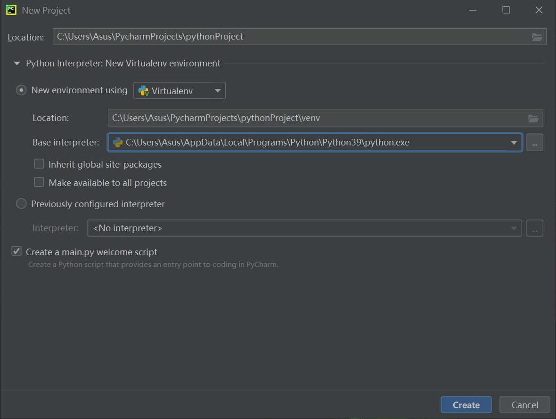Click the PyCharm logo in title bar
Image resolution: width=556 pixels, height=419 pixels.
point(12,10)
